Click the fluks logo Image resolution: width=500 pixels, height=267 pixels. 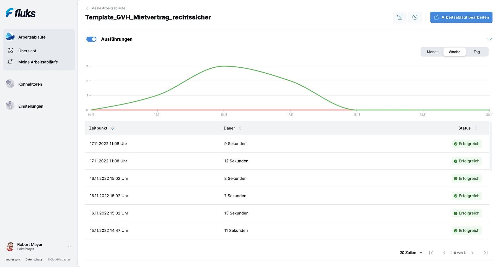point(21,13)
